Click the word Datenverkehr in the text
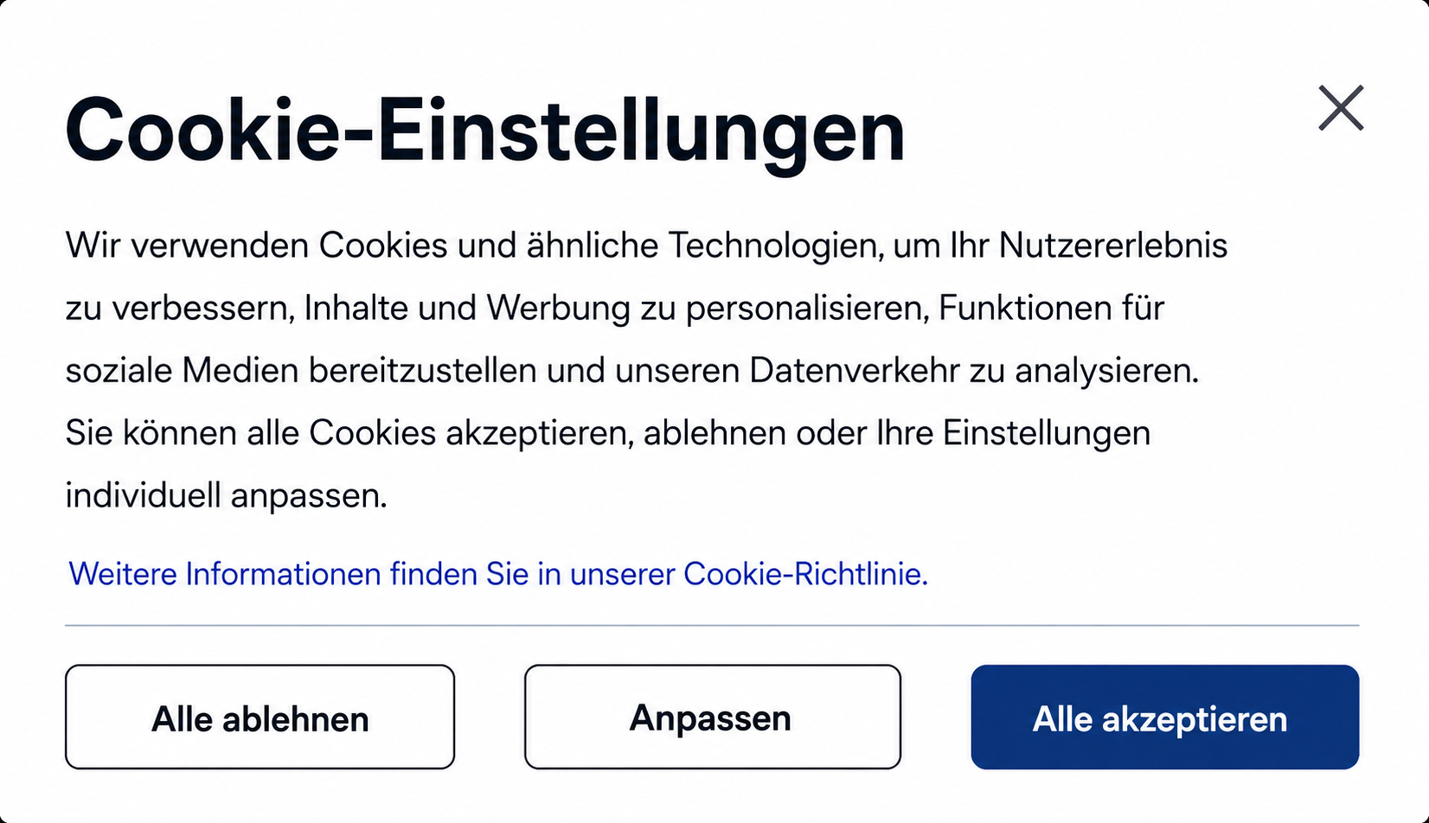This screenshot has width=1429, height=823. (x=855, y=371)
